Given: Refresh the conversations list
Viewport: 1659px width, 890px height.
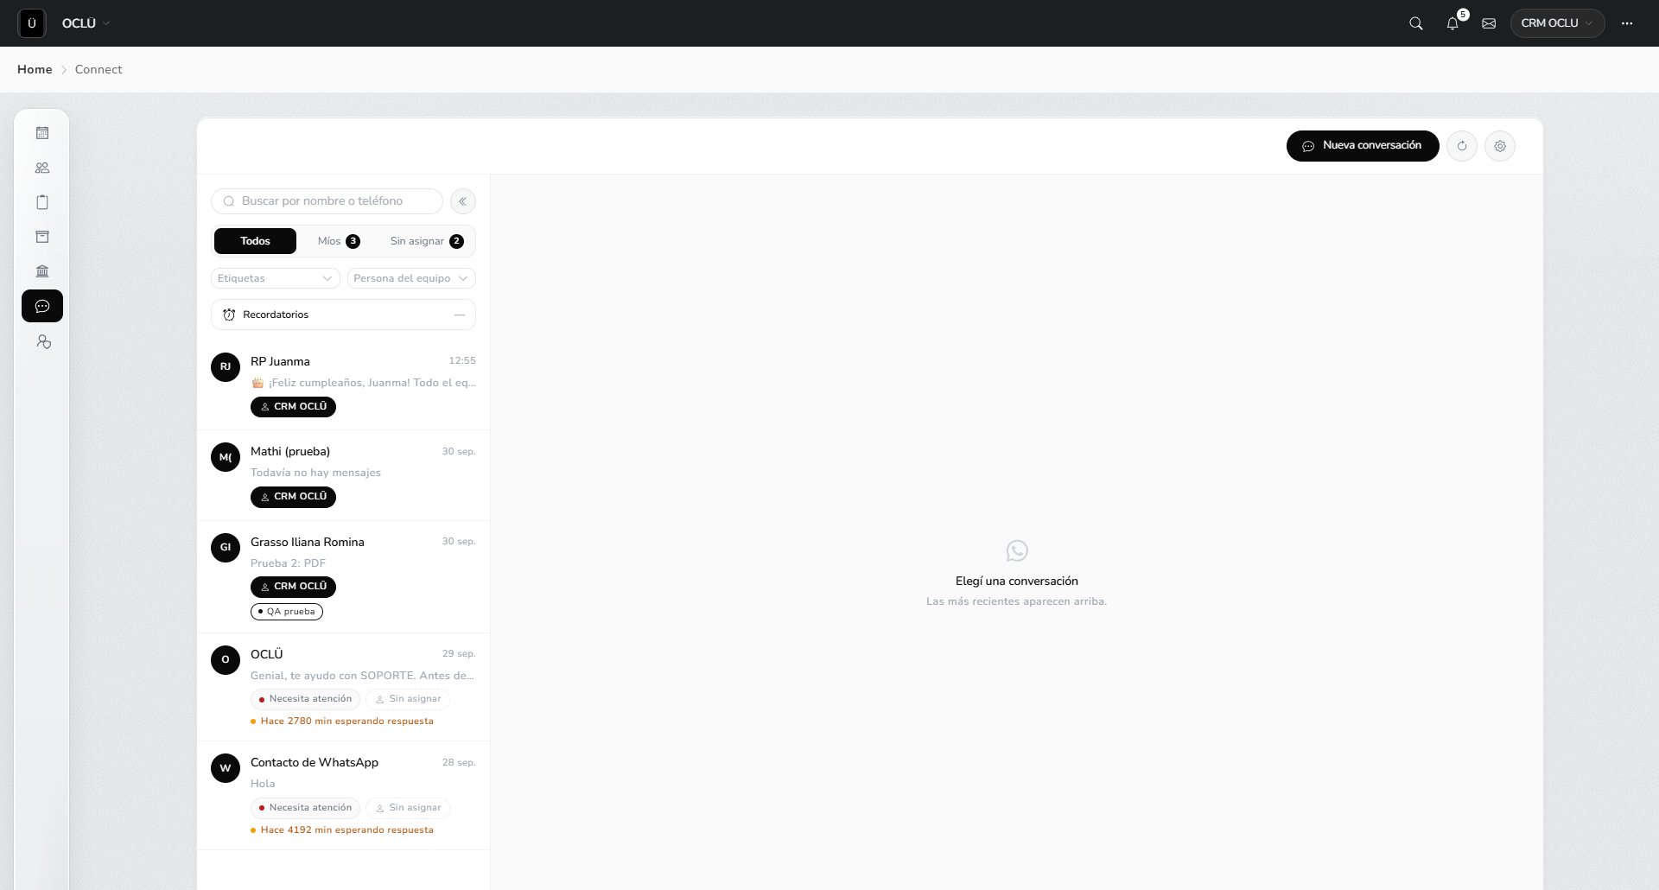Looking at the screenshot, I should coord(1462,146).
